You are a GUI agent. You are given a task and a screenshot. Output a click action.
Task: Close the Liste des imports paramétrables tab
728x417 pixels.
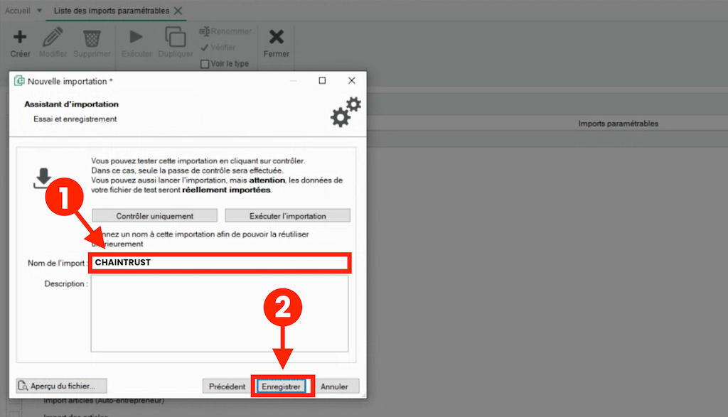[178, 11]
